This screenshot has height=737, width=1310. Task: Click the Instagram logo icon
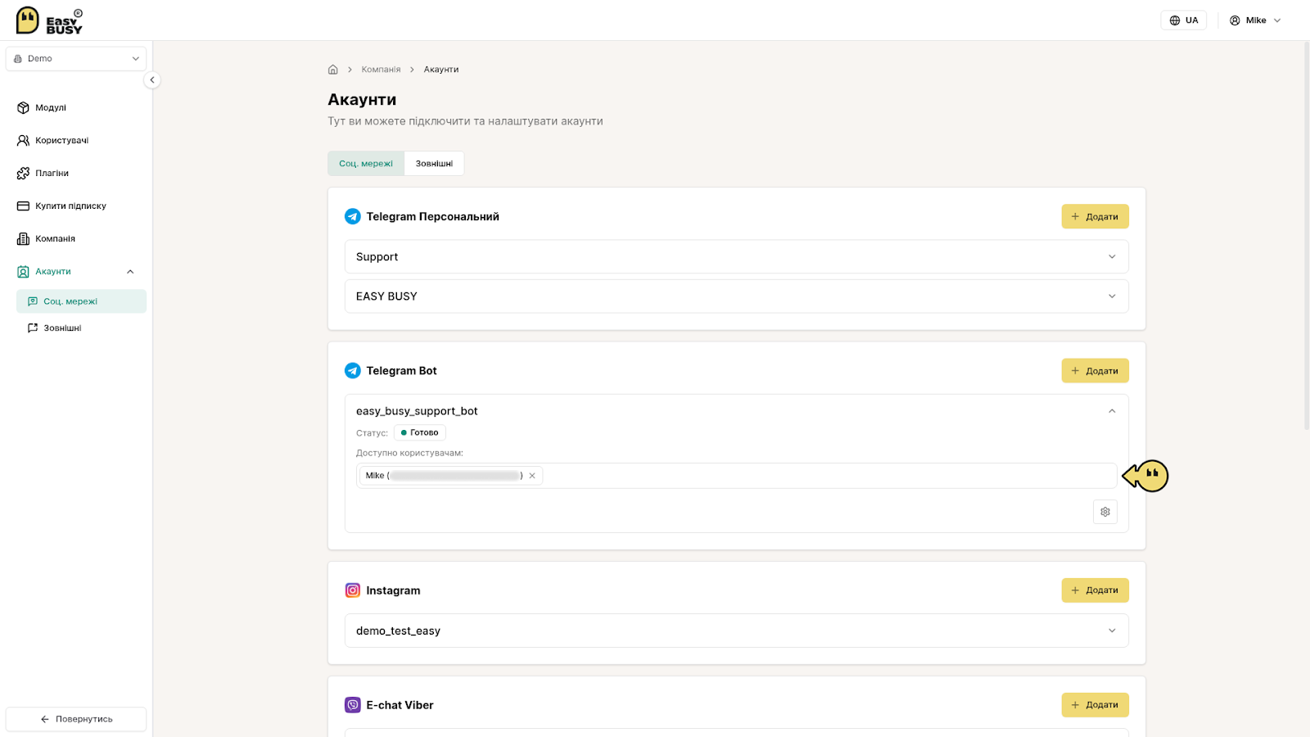pyautogui.click(x=353, y=590)
